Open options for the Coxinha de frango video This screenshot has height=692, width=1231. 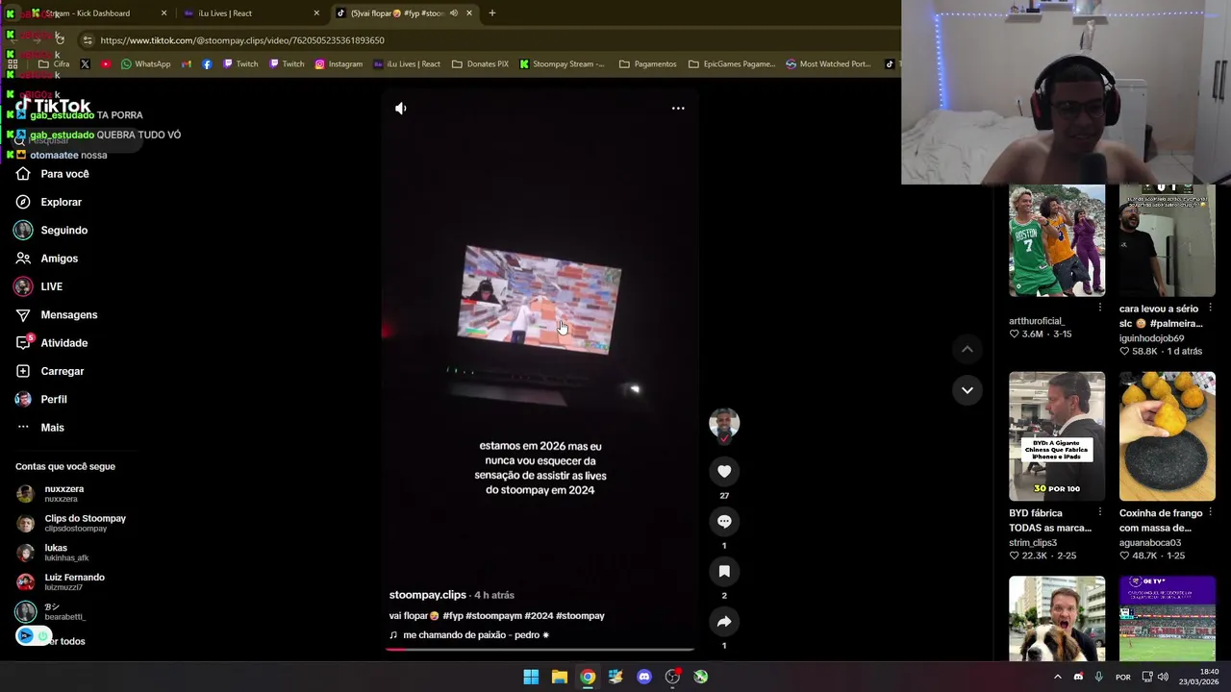pyautogui.click(x=1210, y=512)
